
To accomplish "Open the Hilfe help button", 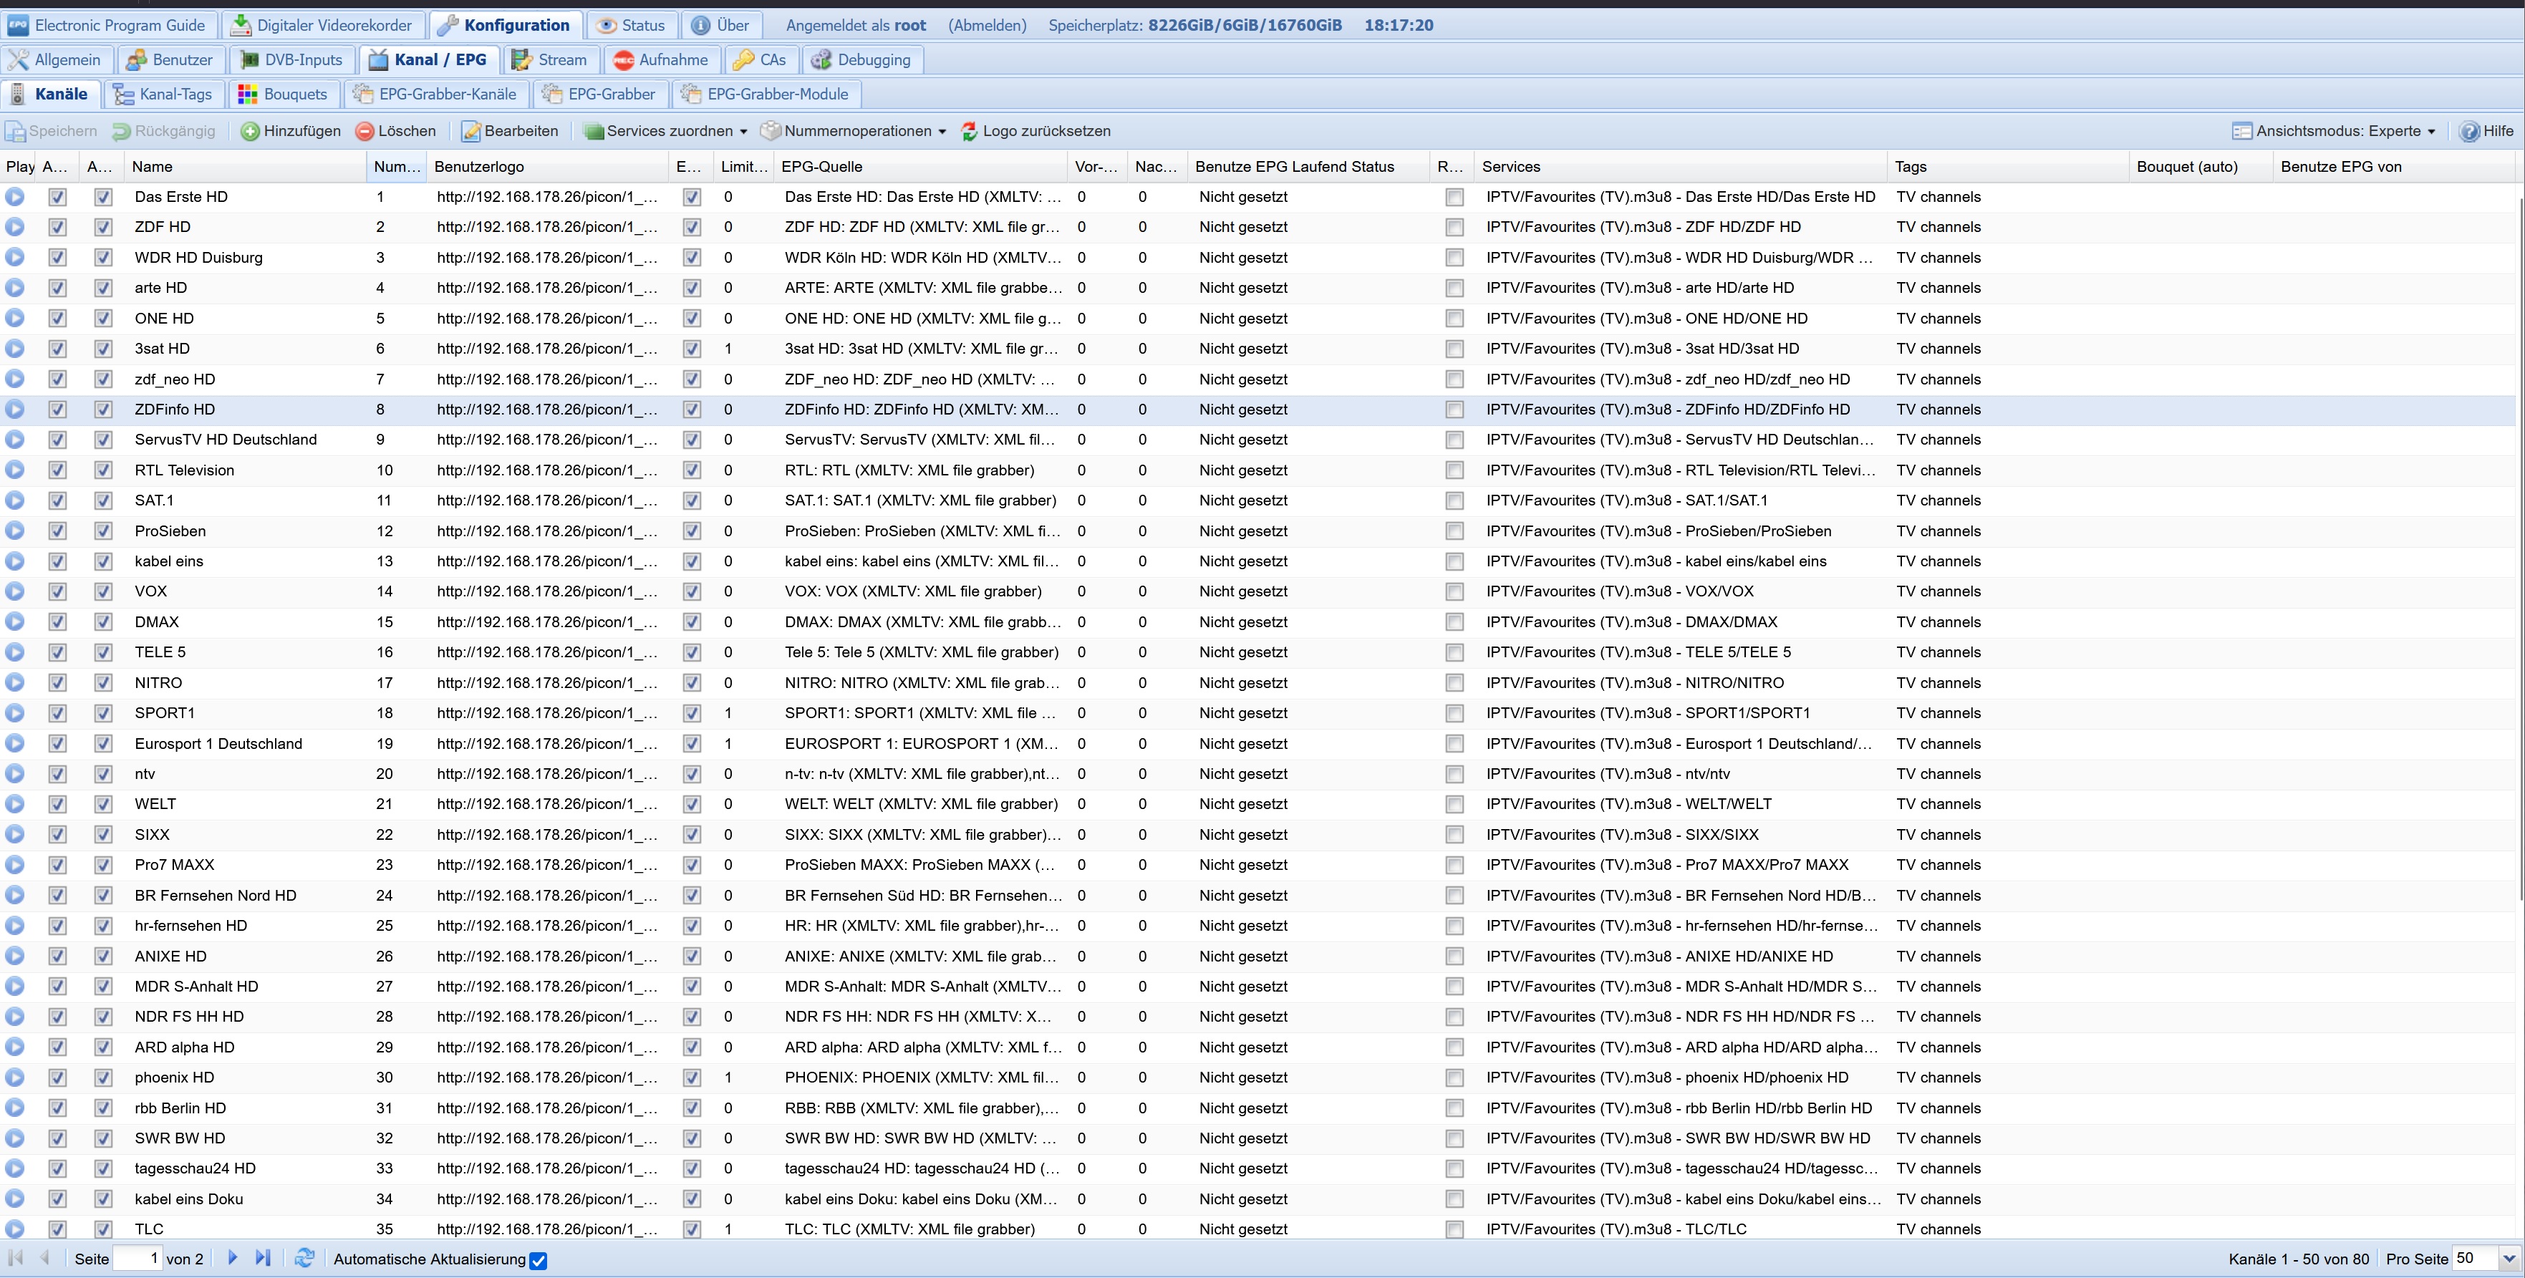I will (x=2487, y=131).
